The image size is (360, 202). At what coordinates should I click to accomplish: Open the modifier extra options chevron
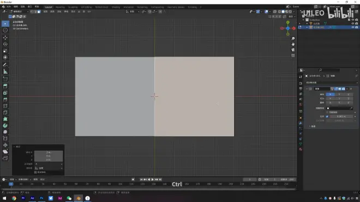pos(347,89)
